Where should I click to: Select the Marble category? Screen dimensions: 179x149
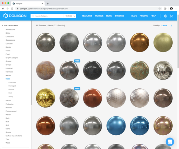pos(8,75)
